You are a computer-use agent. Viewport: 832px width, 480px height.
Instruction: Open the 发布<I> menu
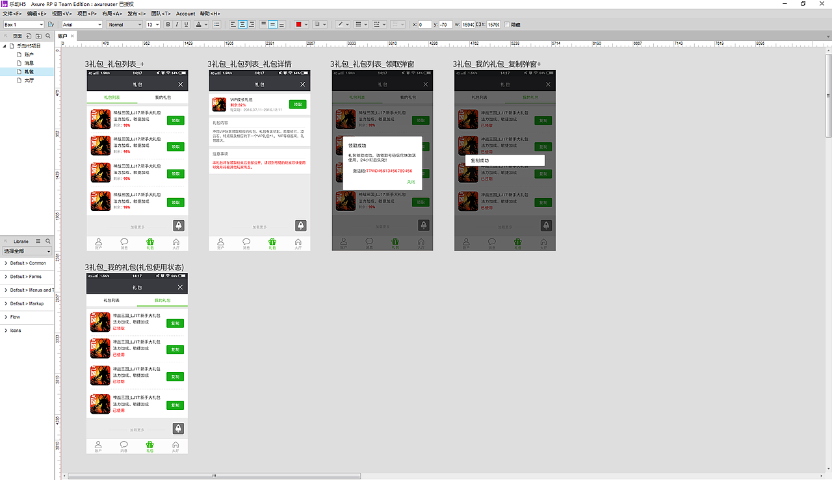(136, 14)
